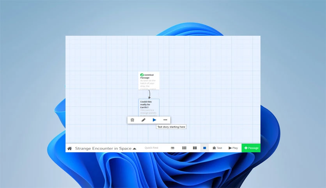This screenshot has width=326, height=188.
Task: Select the medium four-tile zoom level icon
Action: pyautogui.click(x=195, y=148)
